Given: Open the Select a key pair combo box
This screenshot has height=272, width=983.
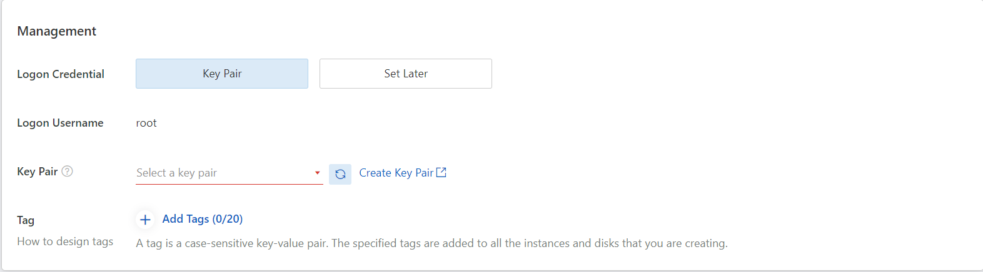Looking at the screenshot, I should 223,173.
